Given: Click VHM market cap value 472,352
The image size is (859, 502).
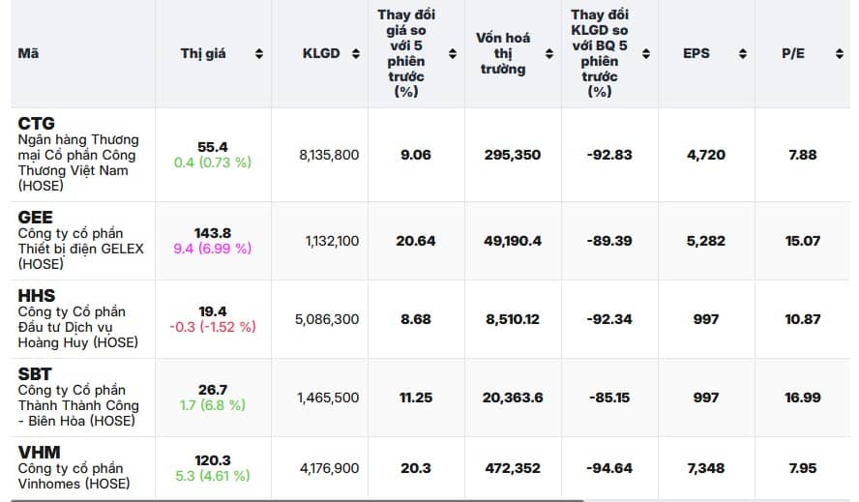Looking at the screenshot, I should click(x=512, y=468).
